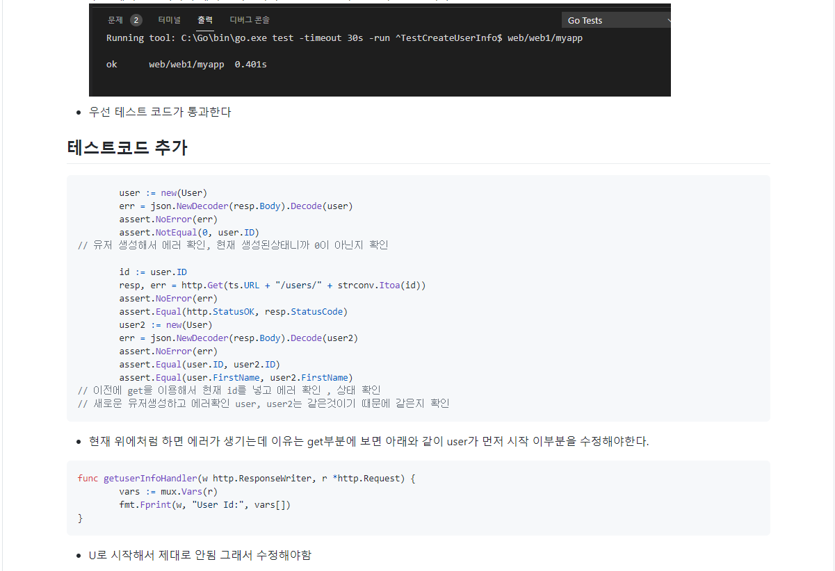Click the 'Running tool: C:\Go\bin\go.exe test' line
835x571 pixels.
click(x=344, y=38)
